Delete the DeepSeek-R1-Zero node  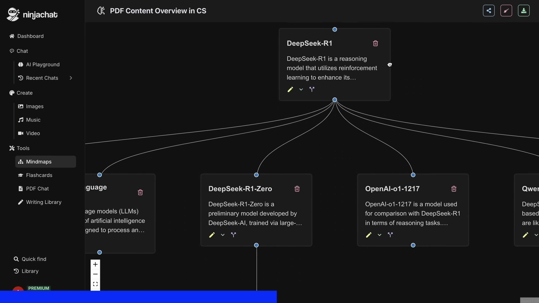click(297, 189)
